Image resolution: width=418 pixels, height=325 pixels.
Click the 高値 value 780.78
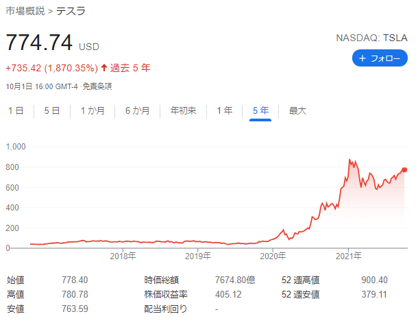click(75, 294)
